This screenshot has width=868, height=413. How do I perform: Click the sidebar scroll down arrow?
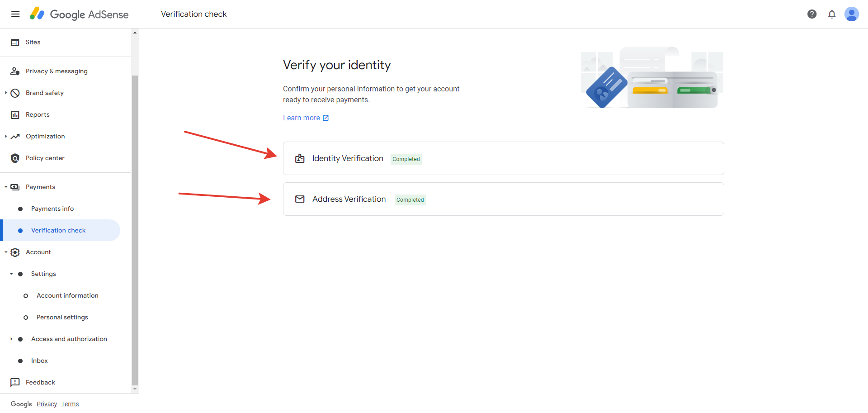pyautogui.click(x=135, y=389)
